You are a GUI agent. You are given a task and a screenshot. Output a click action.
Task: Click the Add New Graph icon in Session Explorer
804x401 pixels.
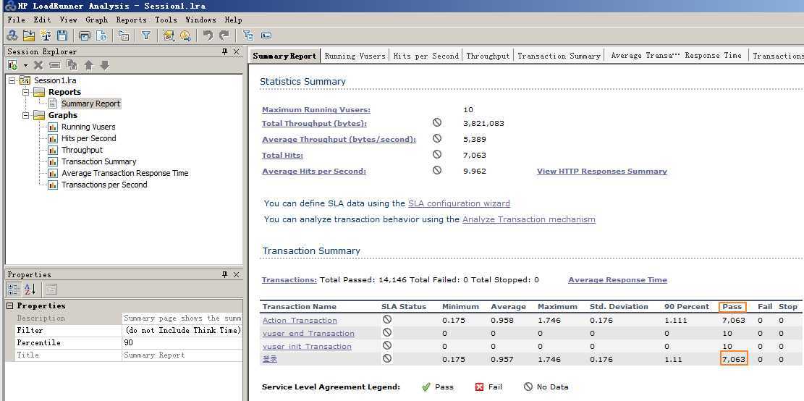13,65
